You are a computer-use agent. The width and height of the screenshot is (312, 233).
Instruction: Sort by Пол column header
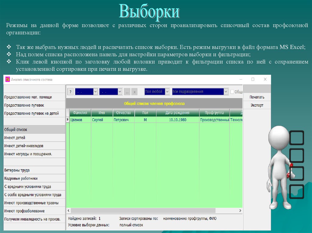tap(145, 113)
